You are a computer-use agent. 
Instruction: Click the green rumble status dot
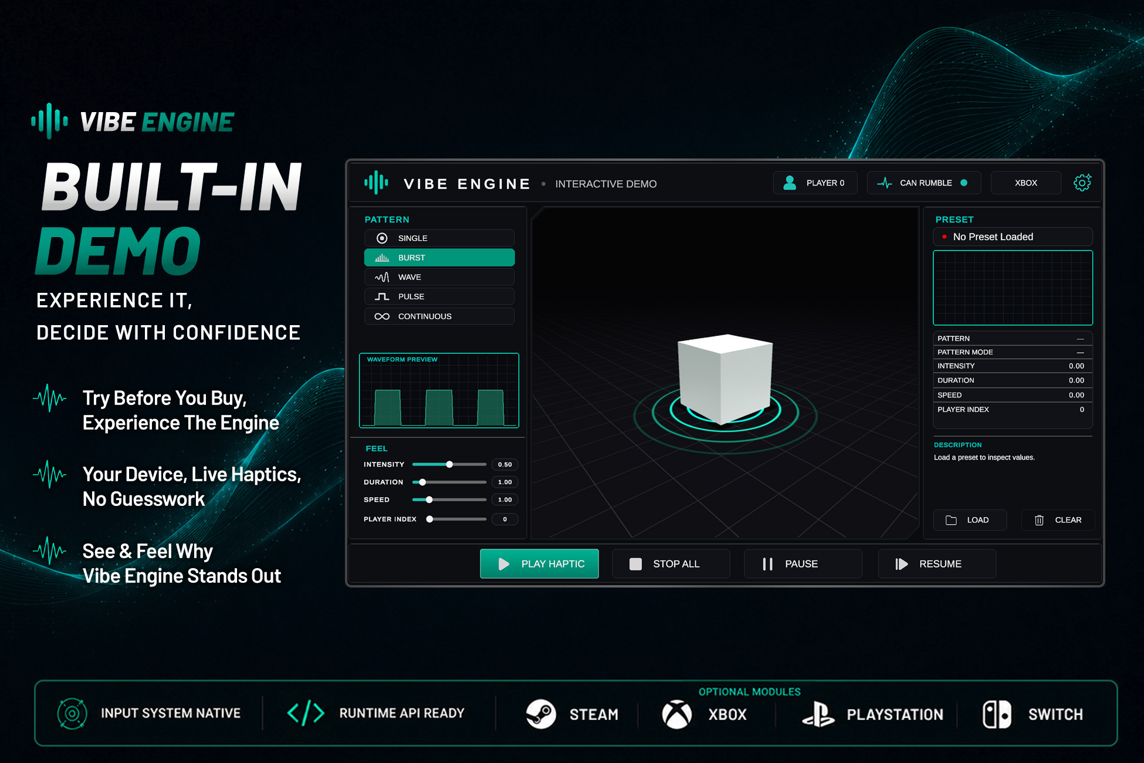[x=963, y=183]
